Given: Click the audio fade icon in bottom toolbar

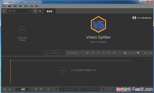Looking at the screenshot, I should pos(48,89).
